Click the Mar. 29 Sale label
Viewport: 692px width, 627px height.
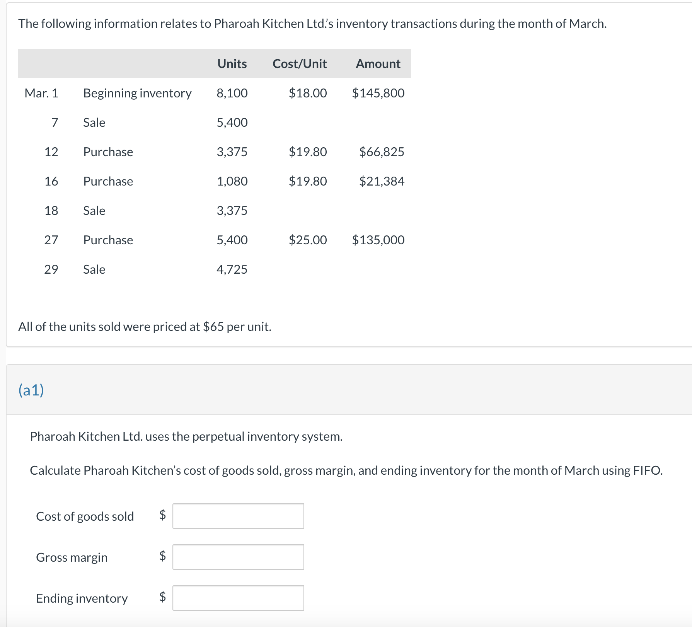(94, 269)
